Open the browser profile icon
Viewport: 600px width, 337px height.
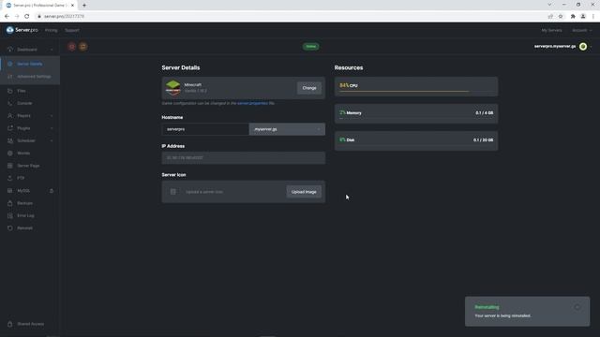click(583, 17)
